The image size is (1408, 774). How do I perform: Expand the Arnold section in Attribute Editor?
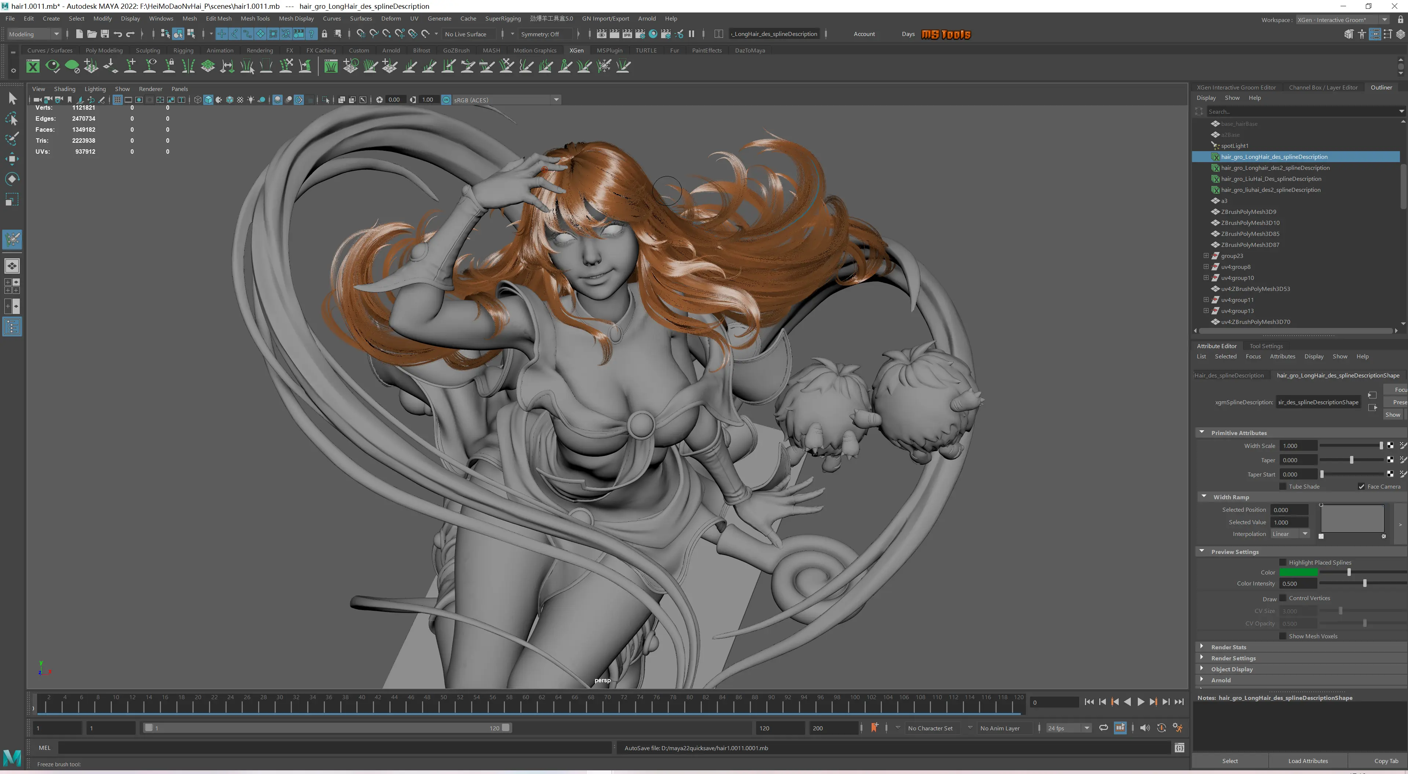click(1202, 679)
